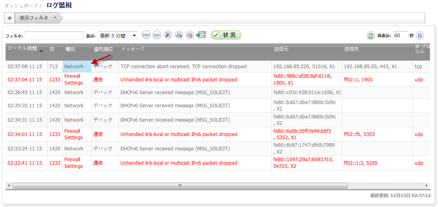Close the 表示フィルタ tab
This screenshot has width=438, height=207.
55,18
